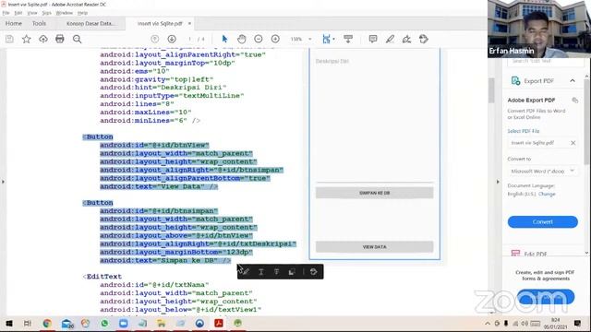The width and height of the screenshot is (591, 332).
Task: Open the Convert to format dropdown
Action: [x=542, y=172]
